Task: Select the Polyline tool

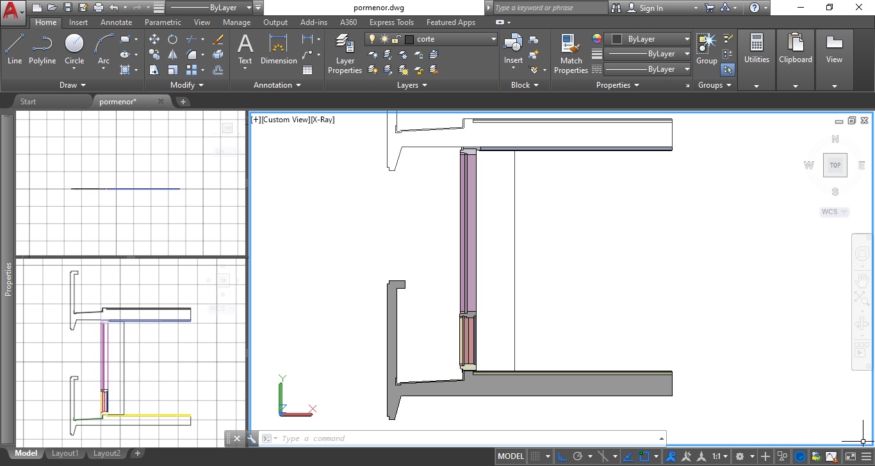Action: pos(42,50)
